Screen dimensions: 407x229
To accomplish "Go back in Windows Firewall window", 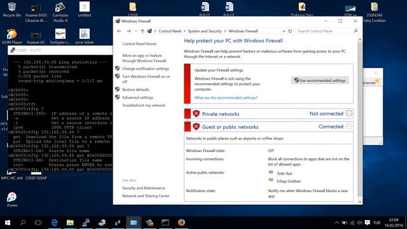I will 119,31.
